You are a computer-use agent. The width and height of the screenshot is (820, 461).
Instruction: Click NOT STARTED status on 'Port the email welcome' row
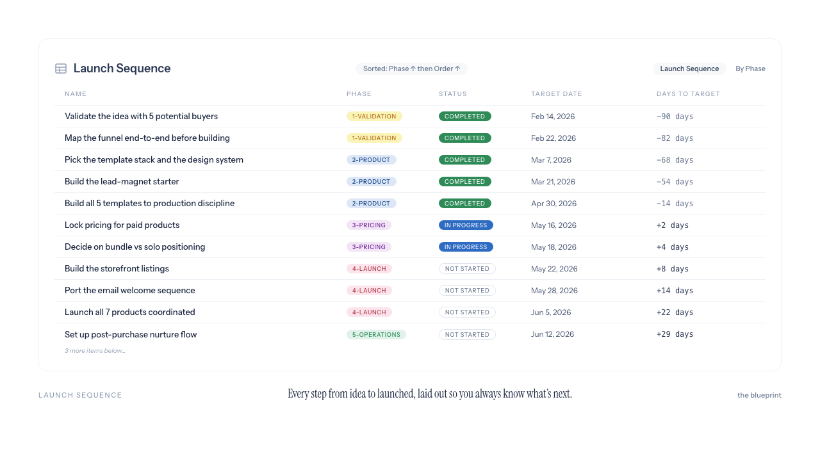pyautogui.click(x=467, y=291)
